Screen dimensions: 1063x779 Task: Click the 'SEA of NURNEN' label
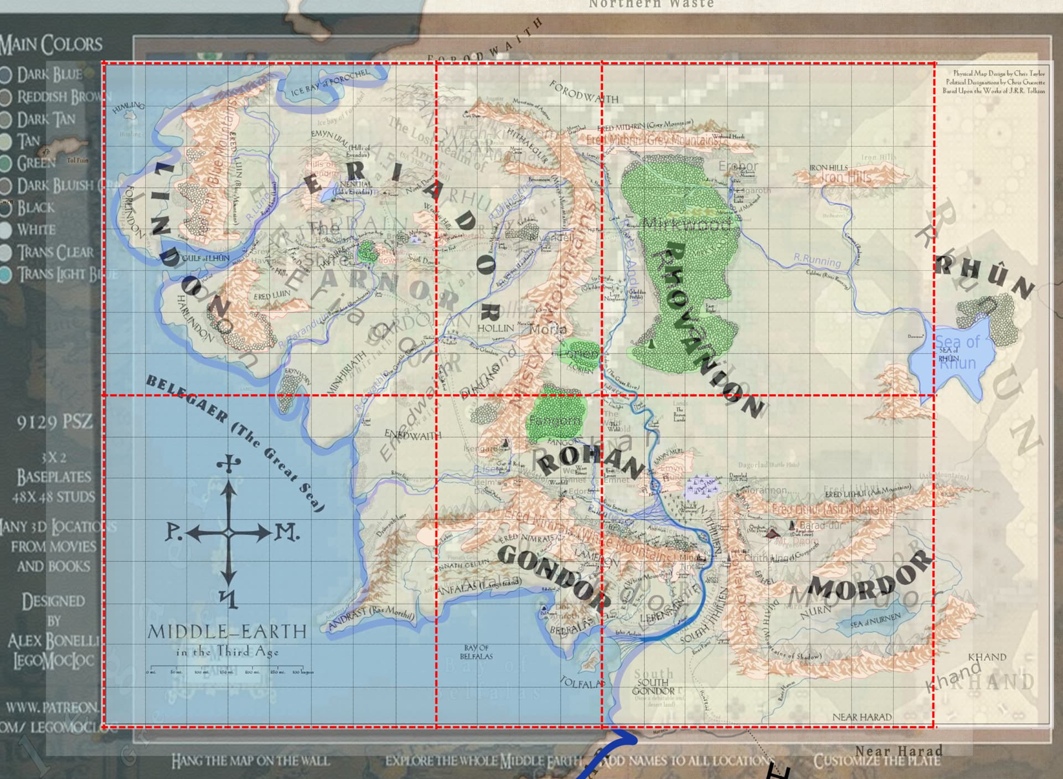coord(875,620)
